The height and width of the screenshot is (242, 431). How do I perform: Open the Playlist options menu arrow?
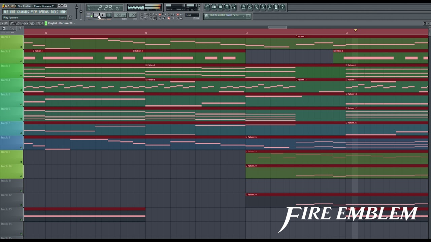(x=2, y=23)
